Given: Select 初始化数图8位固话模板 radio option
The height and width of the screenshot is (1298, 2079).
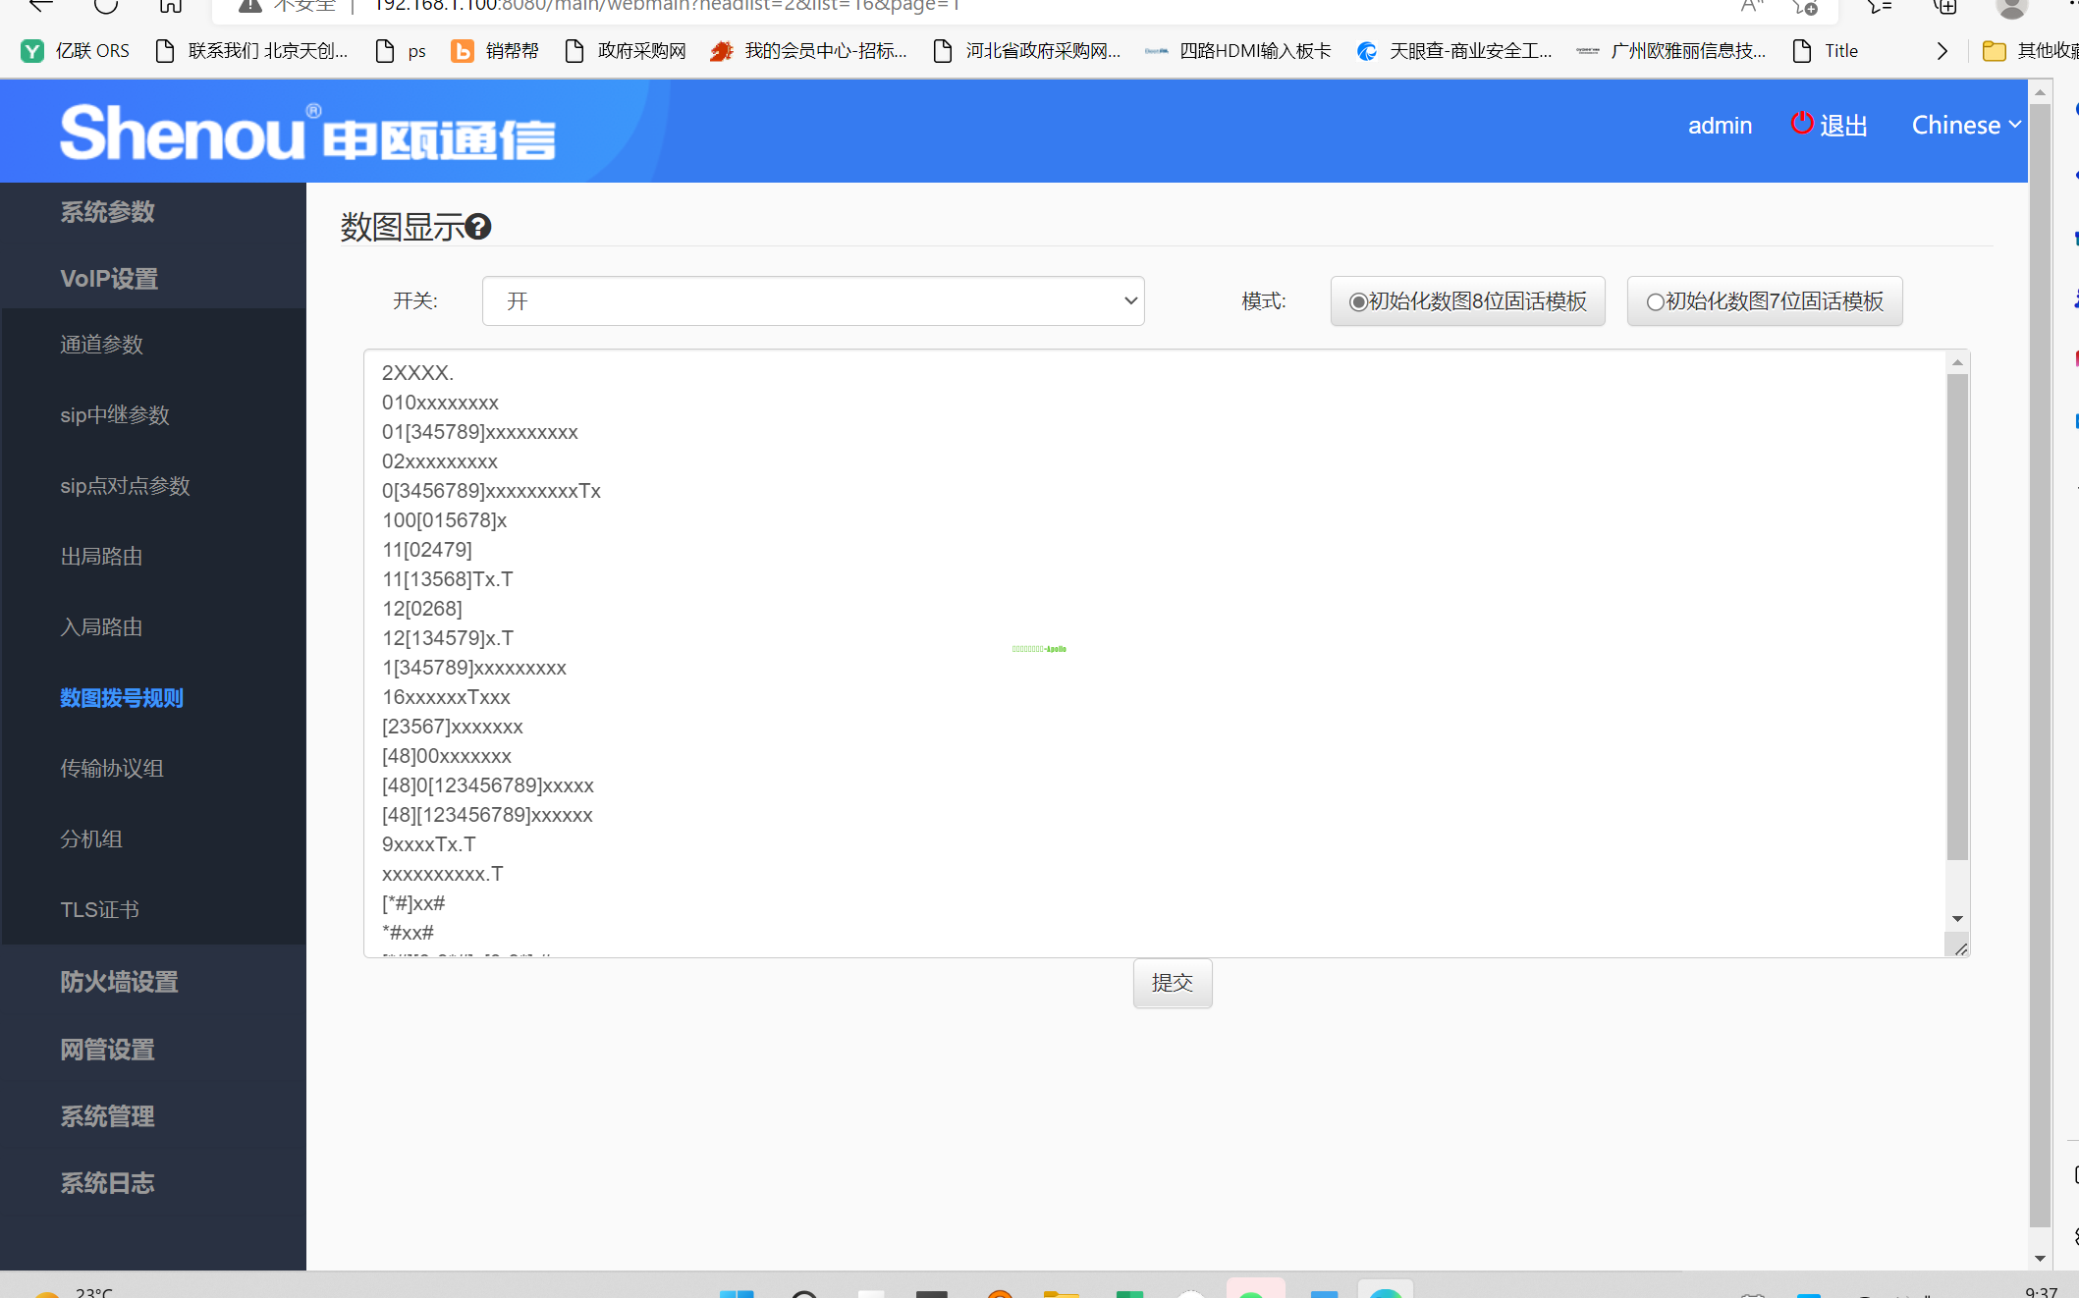Looking at the screenshot, I should (1358, 301).
